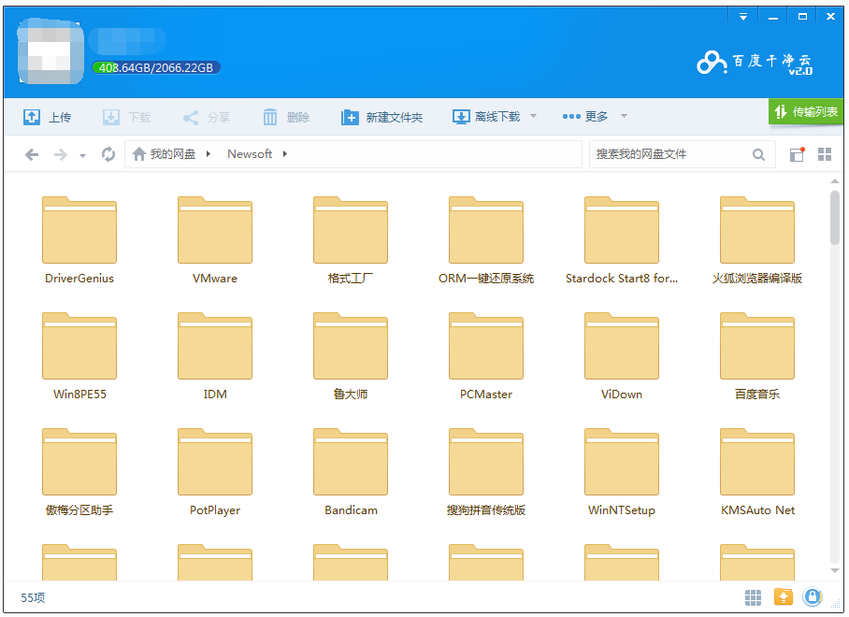The image size is (849, 617).
Task: Open the 鲁大师 folder
Action: 351,356
